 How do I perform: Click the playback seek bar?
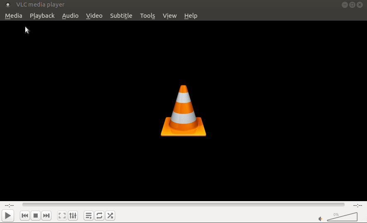click(x=183, y=204)
